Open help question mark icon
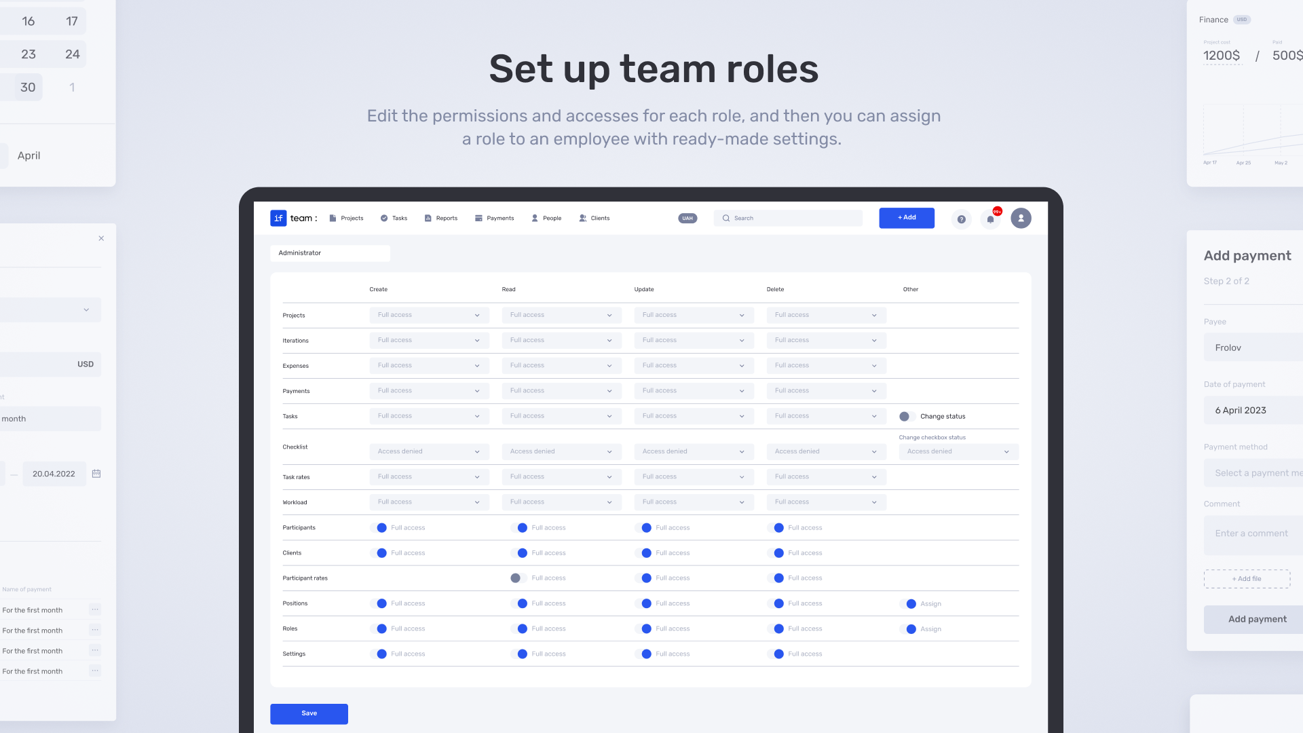Image resolution: width=1303 pixels, height=733 pixels. 961,219
